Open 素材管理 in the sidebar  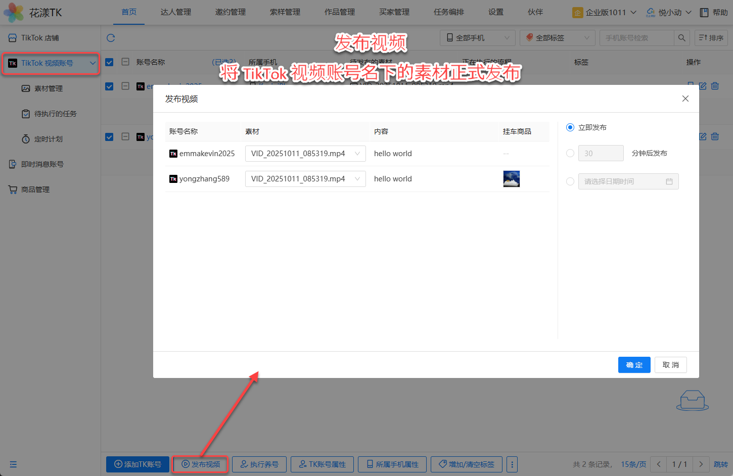[49, 88]
